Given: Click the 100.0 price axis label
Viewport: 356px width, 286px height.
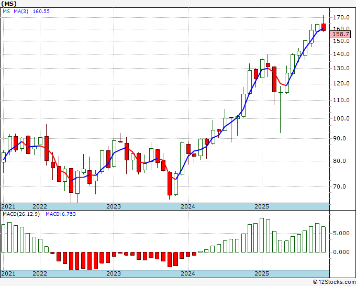Looking at the screenshot, I should pyautogui.click(x=341, y=118).
